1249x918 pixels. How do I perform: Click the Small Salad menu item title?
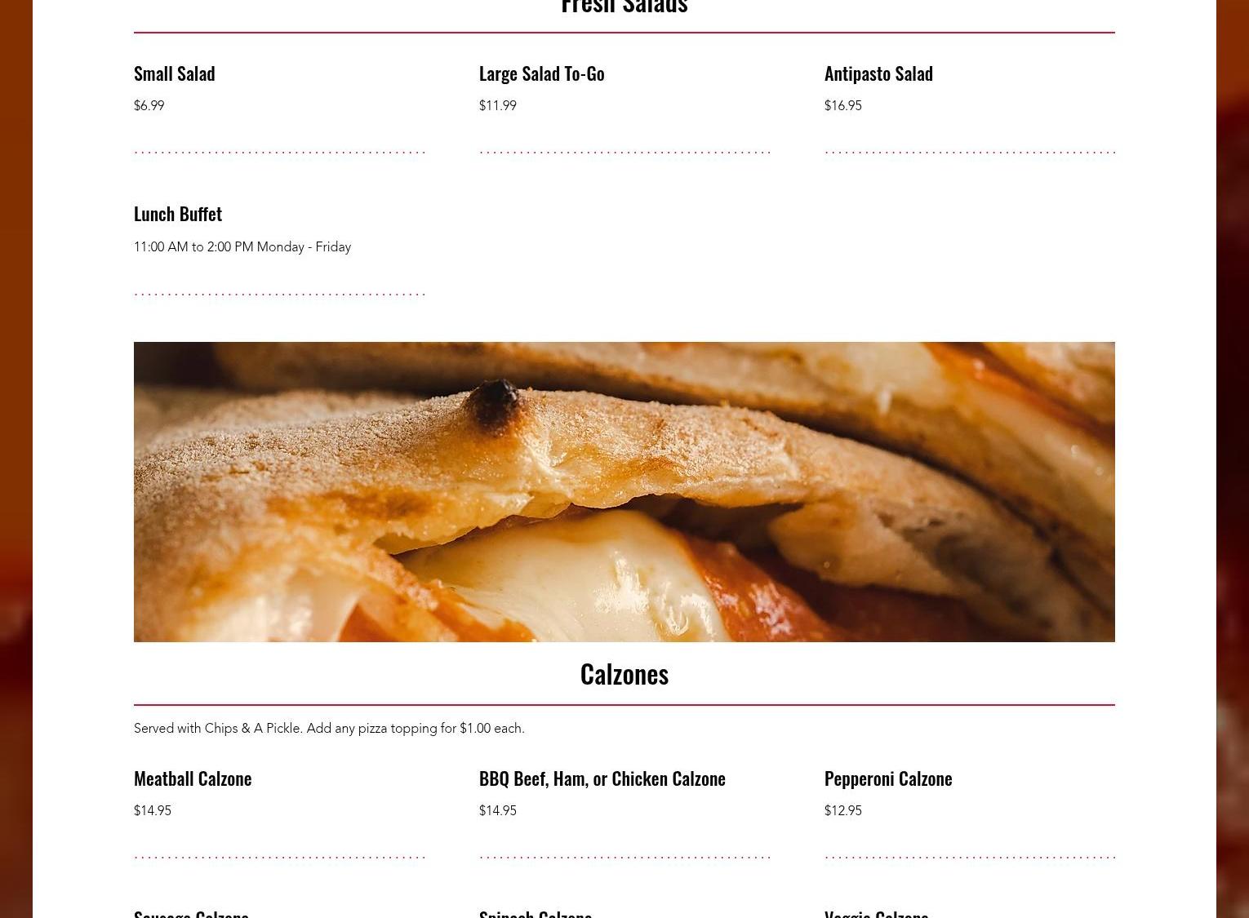[x=174, y=73]
